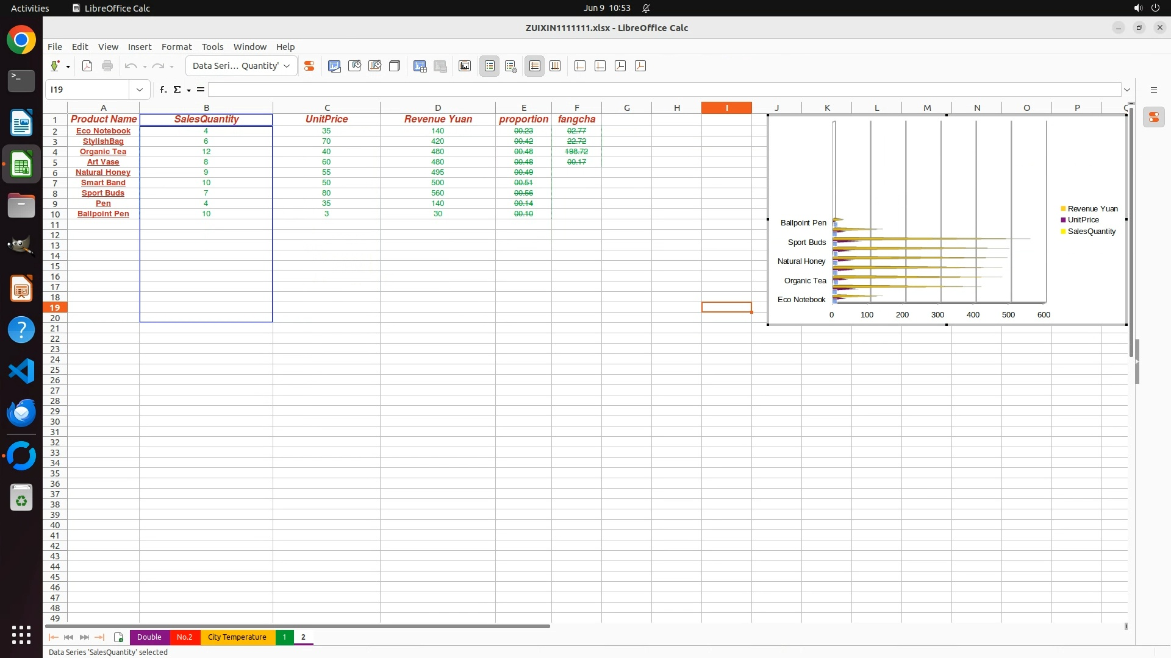Screen dimensions: 1171x658
Task: Toggle Vertical Grids display
Action: point(555,66)
